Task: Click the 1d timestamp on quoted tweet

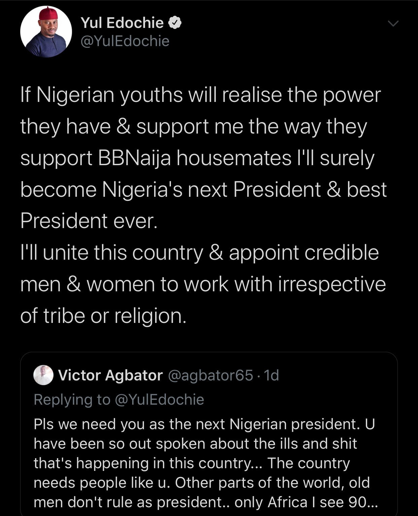Action: (x=272, y=375)
